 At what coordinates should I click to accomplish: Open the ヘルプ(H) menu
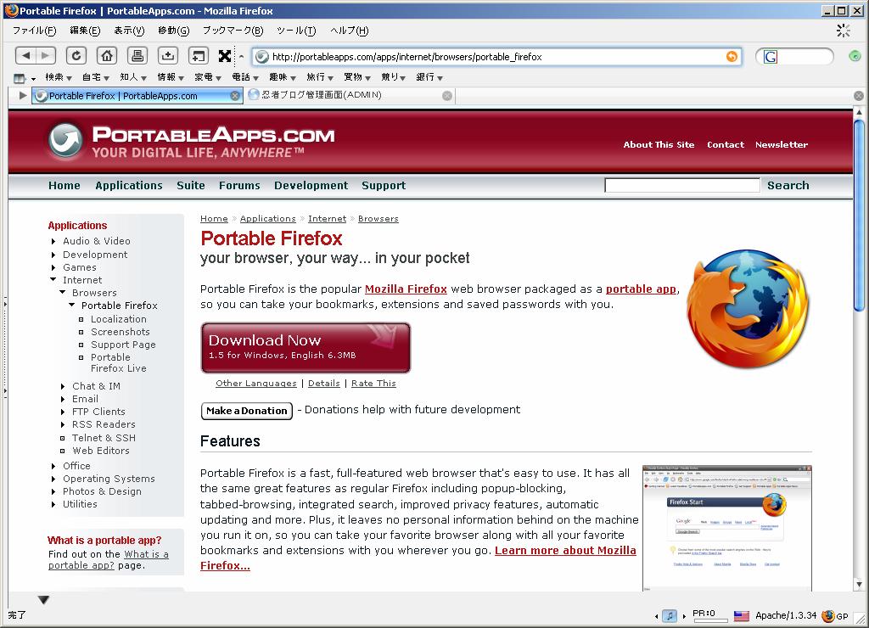coord(349,31)
